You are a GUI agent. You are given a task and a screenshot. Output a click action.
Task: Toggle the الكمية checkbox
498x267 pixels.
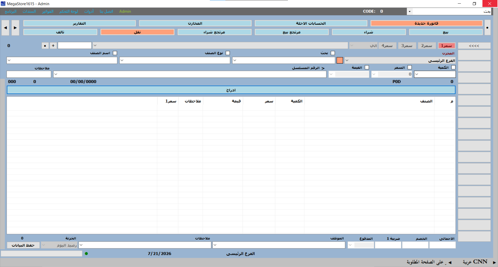[x=453, y=67]
